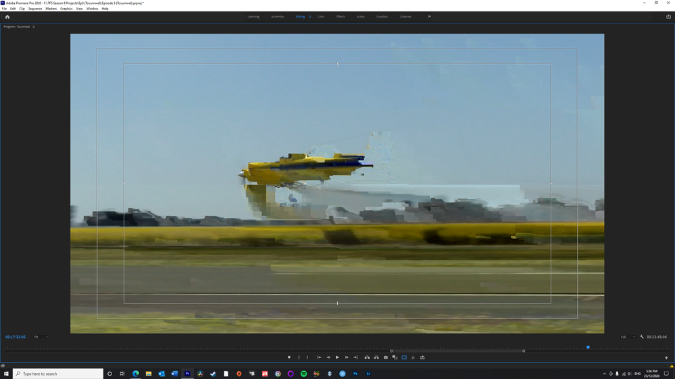Open the Button Editor plus icon
This screenshot has width=675, height=379.
point(666,357)
